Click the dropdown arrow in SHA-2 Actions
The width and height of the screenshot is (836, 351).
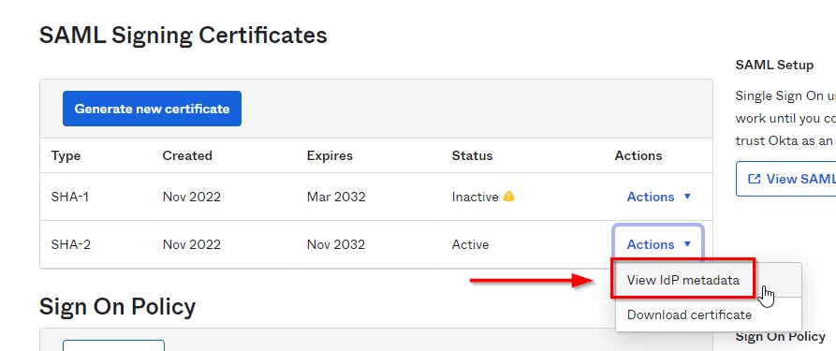click(x=687, y=244)
